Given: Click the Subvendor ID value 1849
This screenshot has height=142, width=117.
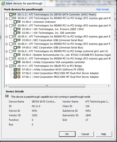Looking at the screenshot, I should (88, 115).
